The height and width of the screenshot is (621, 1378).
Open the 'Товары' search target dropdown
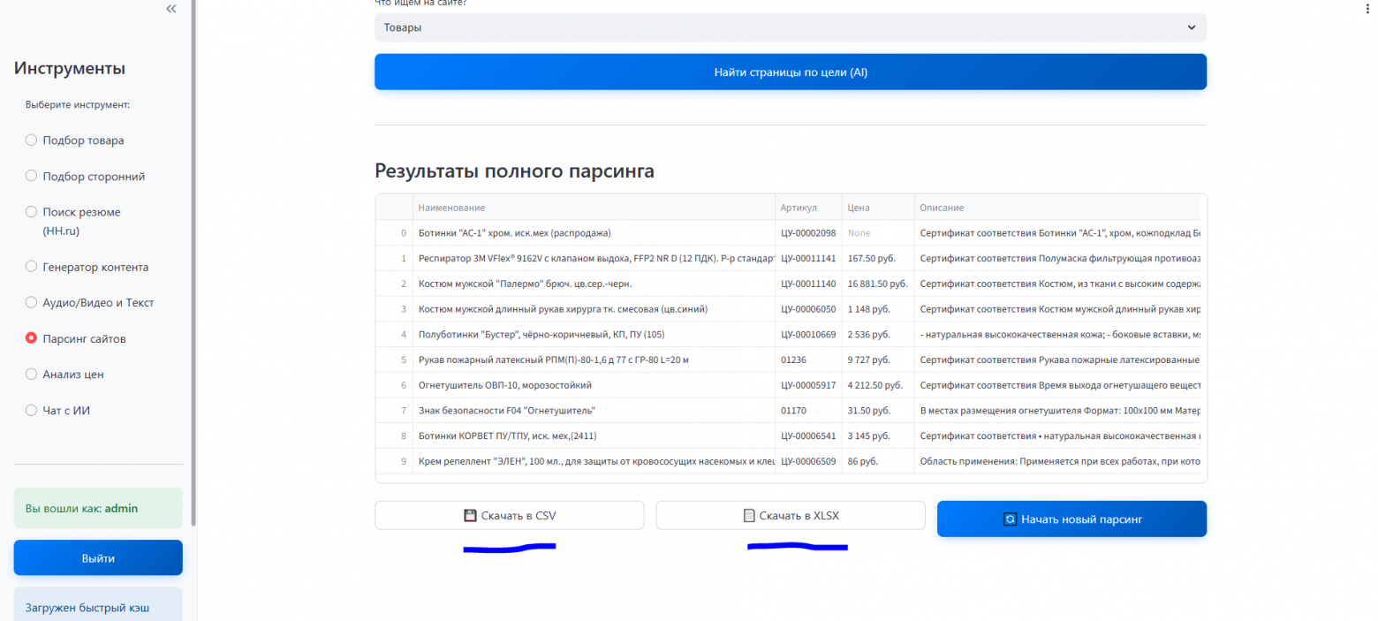pos(790,27)
